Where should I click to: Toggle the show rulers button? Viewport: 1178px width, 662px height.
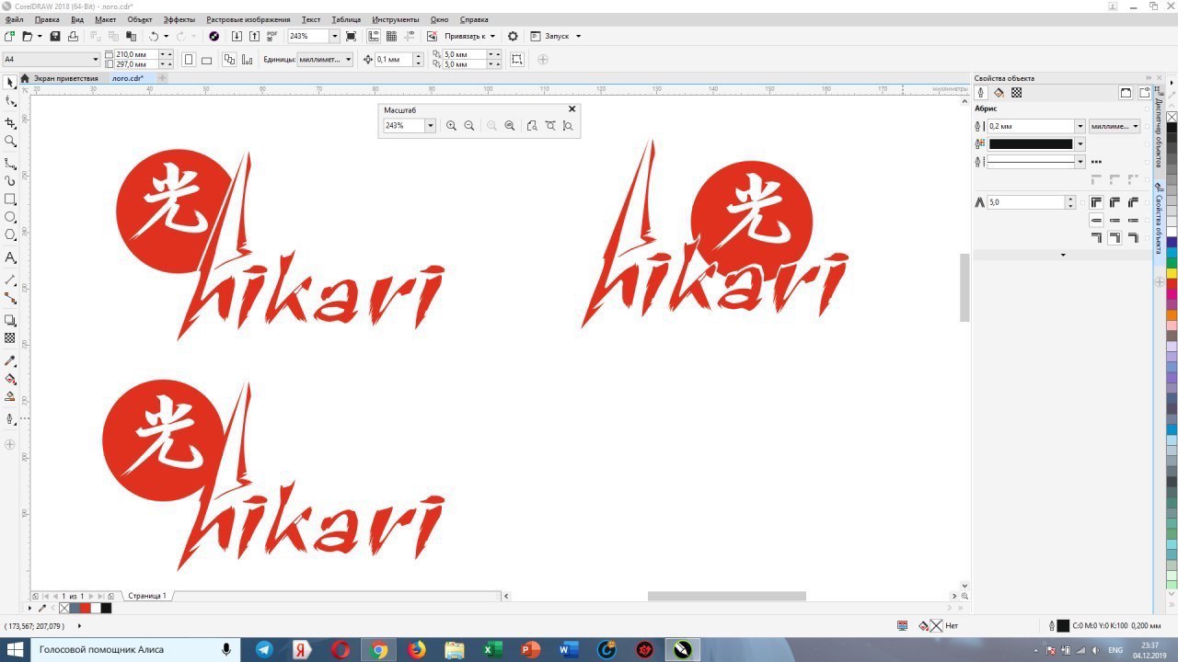[x=374, y=36]
